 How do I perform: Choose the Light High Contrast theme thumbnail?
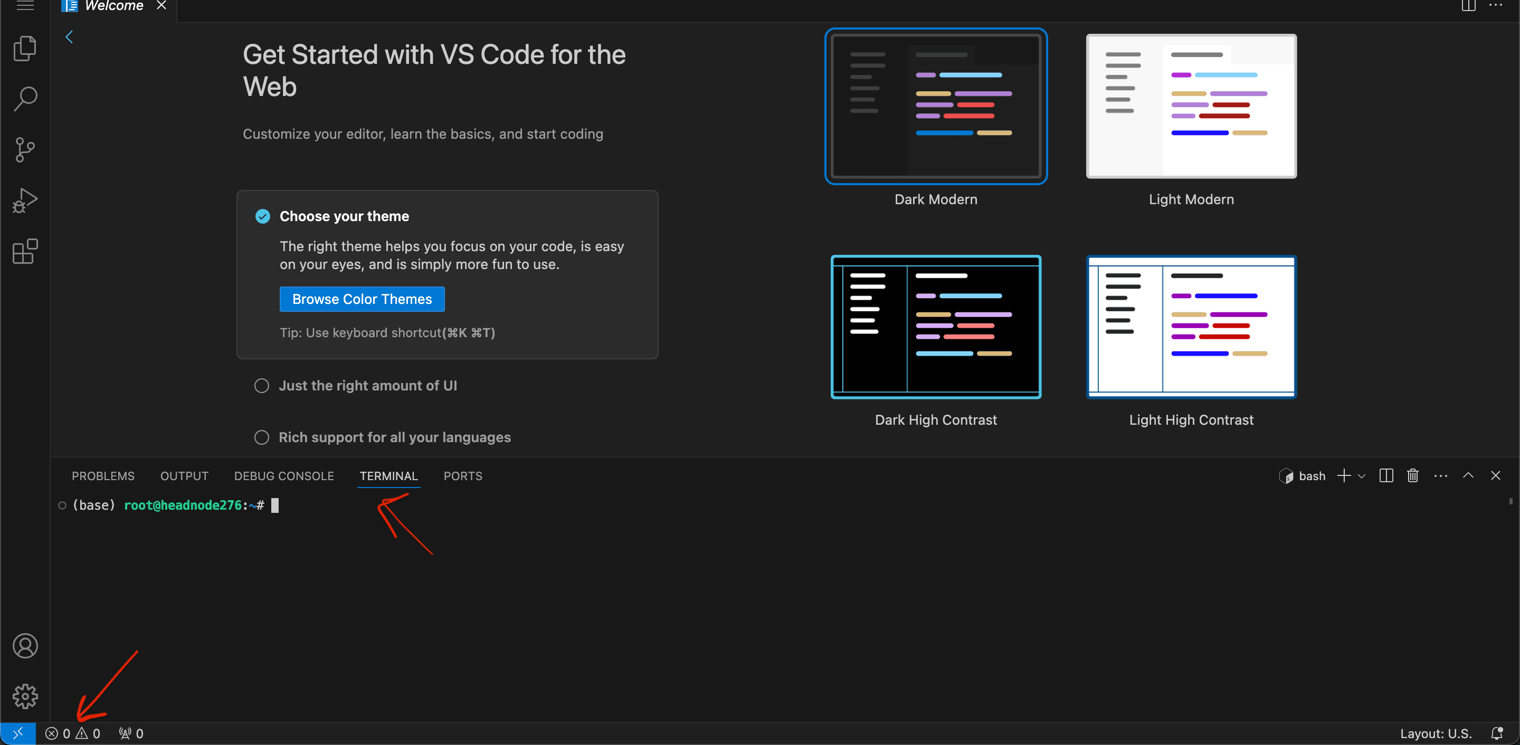point(1191,327)
